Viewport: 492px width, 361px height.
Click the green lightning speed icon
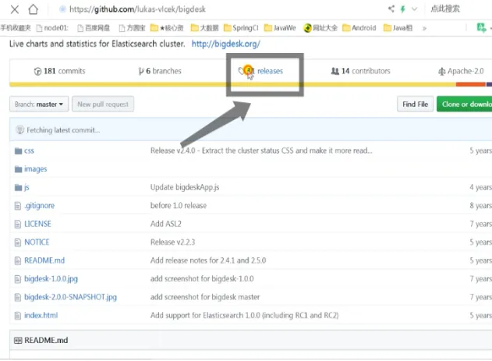(402, 9)
